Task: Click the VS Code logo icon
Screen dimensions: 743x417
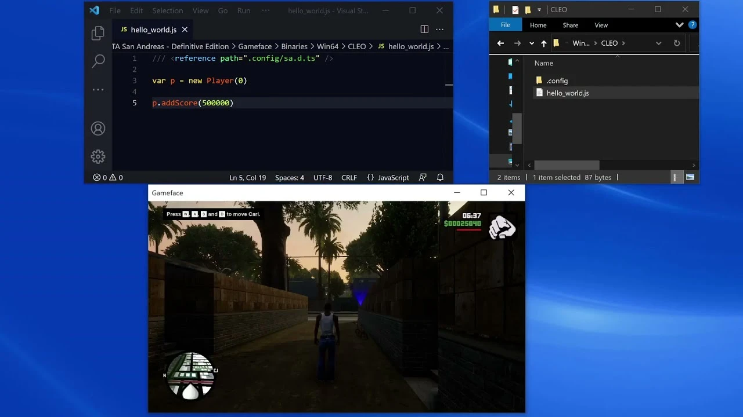Action: click(x=95, y=10)
